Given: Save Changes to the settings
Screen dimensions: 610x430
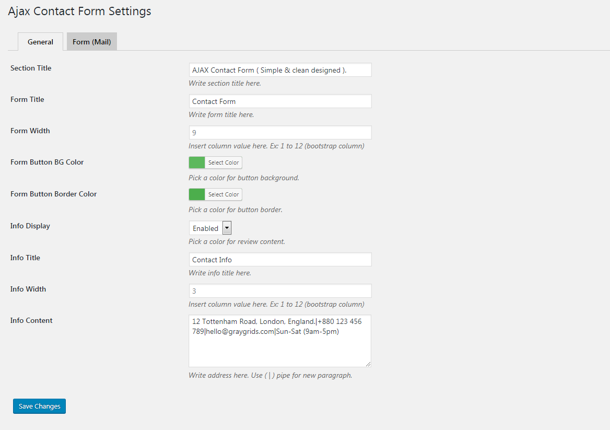Looking at the screenshot, I should [40, 406].
